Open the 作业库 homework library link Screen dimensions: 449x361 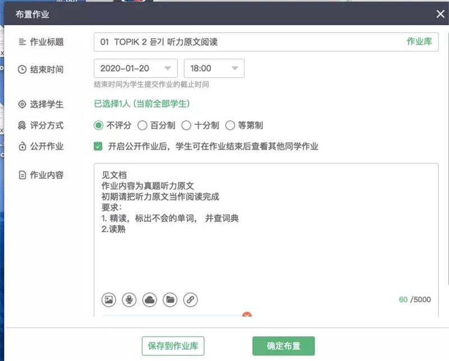click(x=418, y=41)
